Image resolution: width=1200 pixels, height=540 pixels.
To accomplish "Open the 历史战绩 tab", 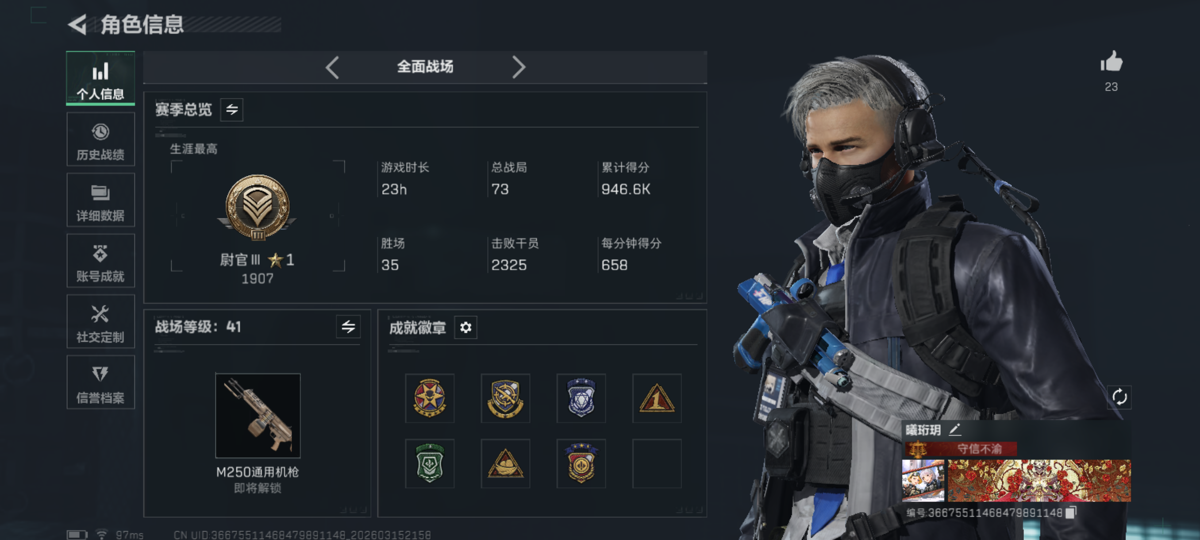I will click(x=100, y=139).
